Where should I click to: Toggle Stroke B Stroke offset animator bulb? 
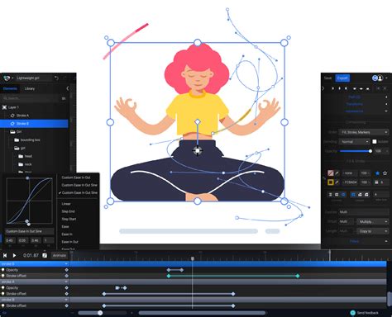coord(3,276)
